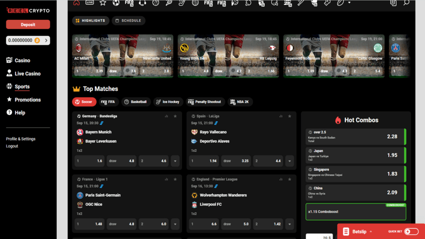Select the esports headset icon
425x239 pixels.
click(x=142, y=2)
